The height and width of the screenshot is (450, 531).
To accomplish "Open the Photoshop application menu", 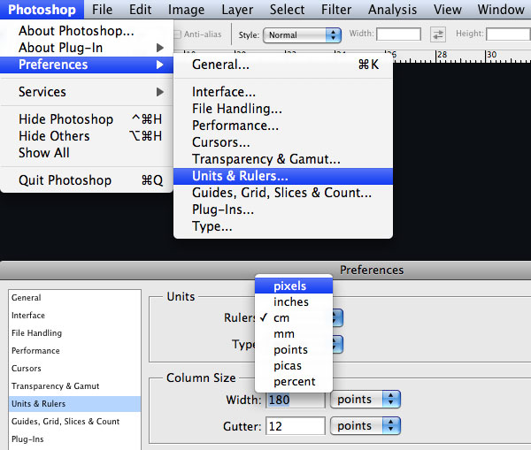I will click(42, 10).
